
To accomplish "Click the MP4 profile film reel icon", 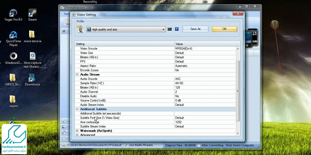I will (80, 29).
